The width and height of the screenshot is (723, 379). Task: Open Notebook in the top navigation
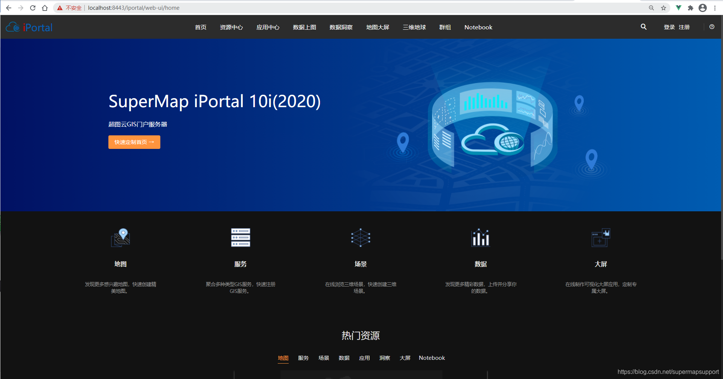[478, 27]
